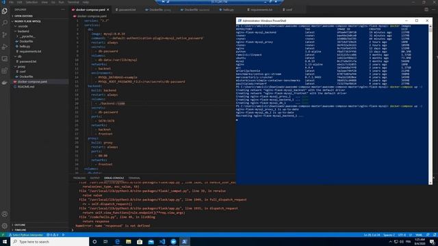Open the Problems panel tab

(79, 178)
